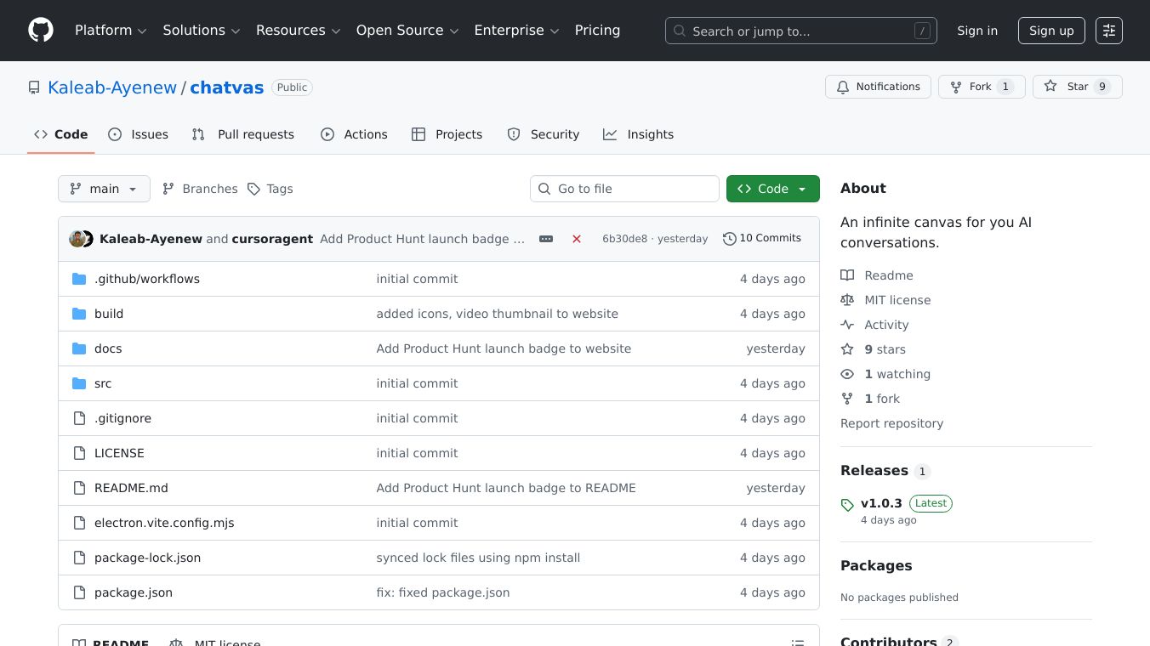Click the commit history clock icon

click(729, 239)
